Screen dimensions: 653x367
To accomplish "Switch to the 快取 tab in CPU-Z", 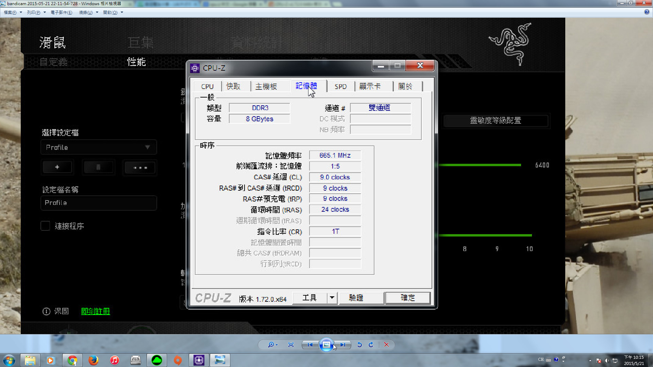I will tap(233, 87).
